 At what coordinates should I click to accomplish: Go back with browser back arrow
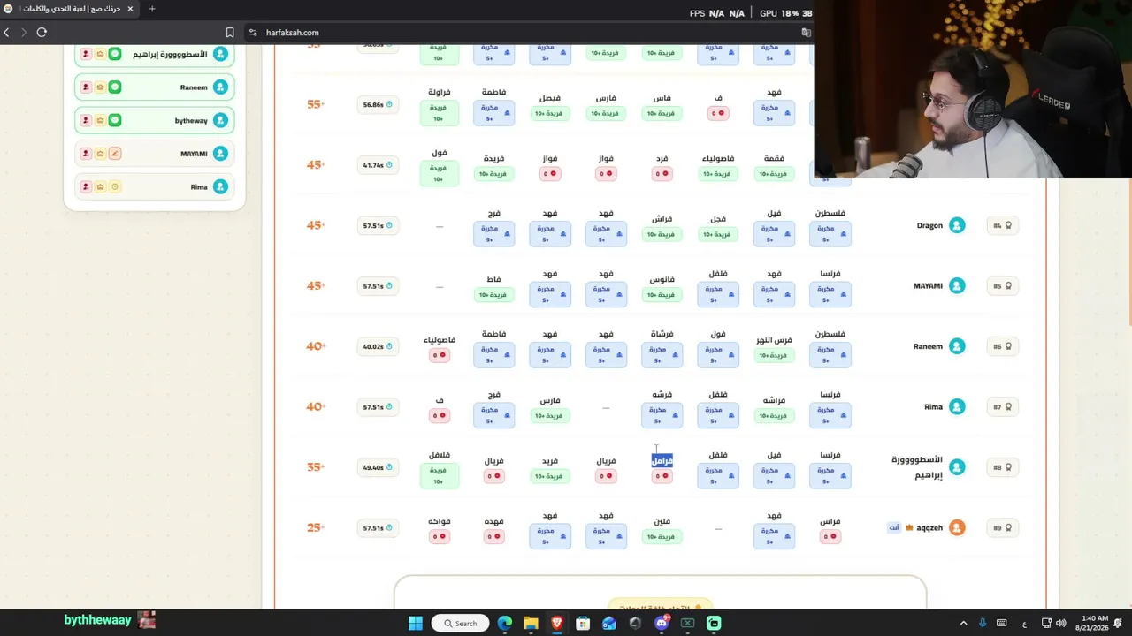click(x=6, y=33)
